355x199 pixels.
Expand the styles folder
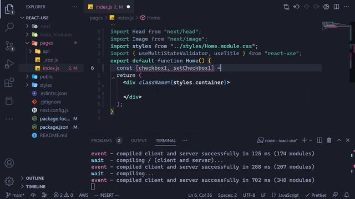(x=27, y=85)
